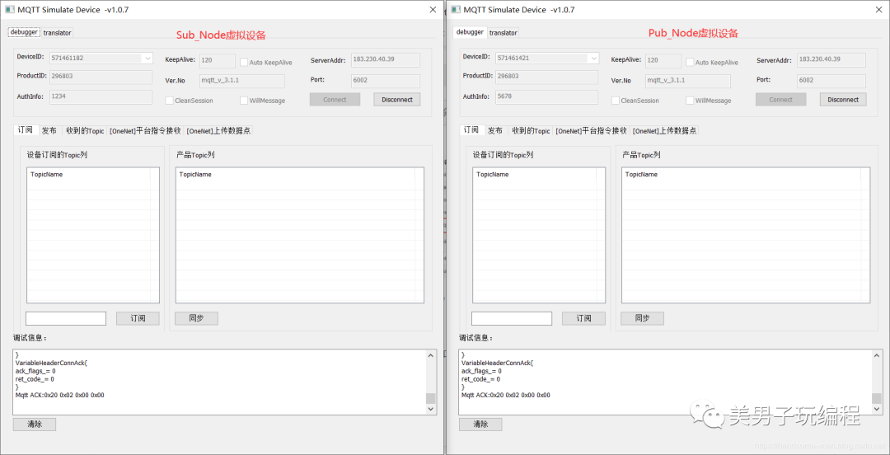Switch to translator tab in Pub_Node window
Viewport: 890px width, 455px height.
pos(504,33)
